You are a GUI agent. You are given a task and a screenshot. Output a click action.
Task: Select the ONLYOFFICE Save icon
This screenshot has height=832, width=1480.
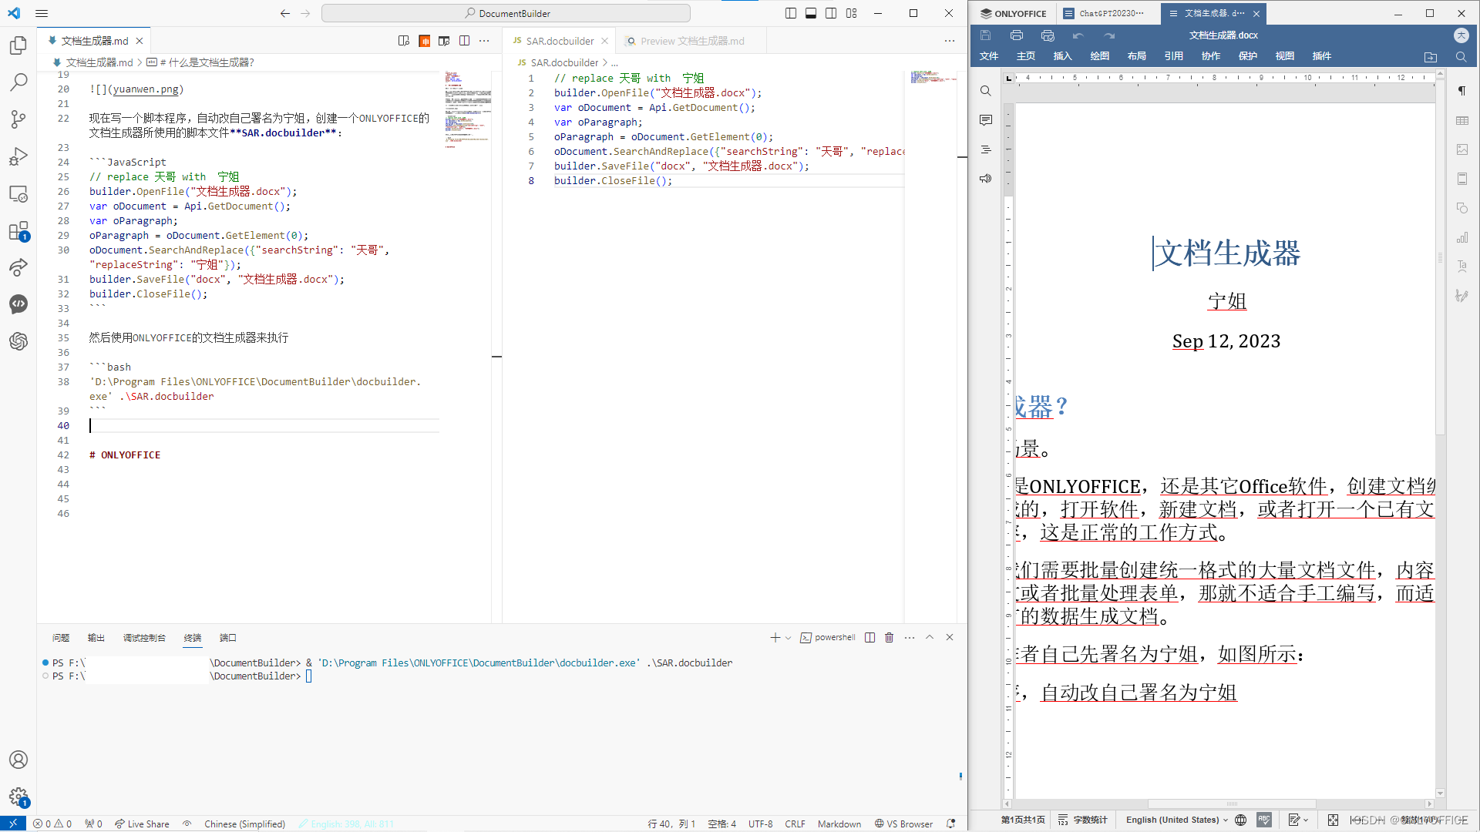(985, 35)
